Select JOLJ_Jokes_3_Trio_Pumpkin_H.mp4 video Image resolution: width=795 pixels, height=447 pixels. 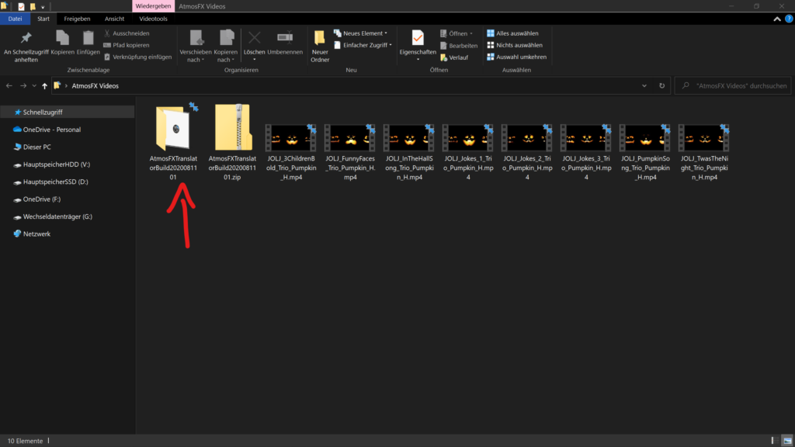(x=586, y=152)
